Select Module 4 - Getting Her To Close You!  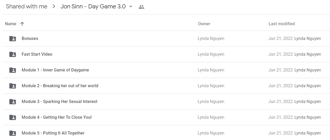click(167, 117)
